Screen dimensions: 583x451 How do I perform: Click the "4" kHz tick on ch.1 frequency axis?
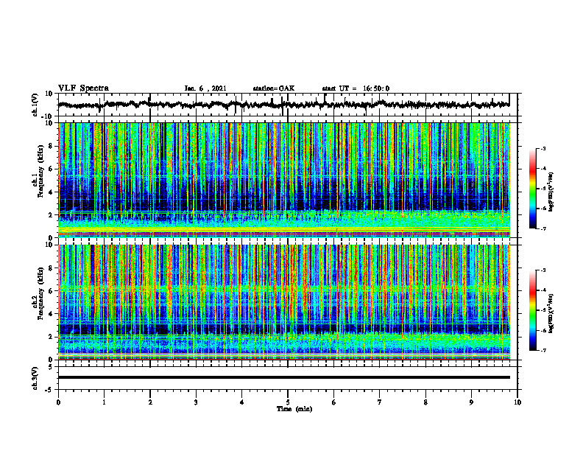(x=52, y=192)
